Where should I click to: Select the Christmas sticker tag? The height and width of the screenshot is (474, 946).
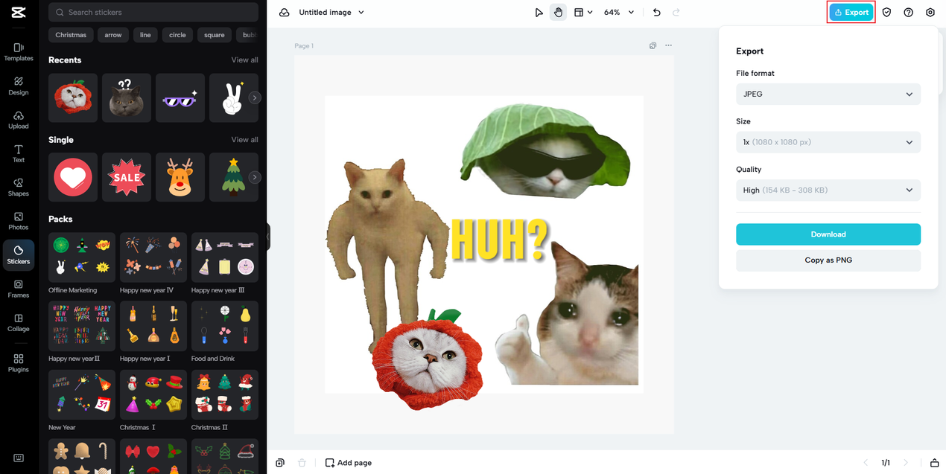[71, 35]
